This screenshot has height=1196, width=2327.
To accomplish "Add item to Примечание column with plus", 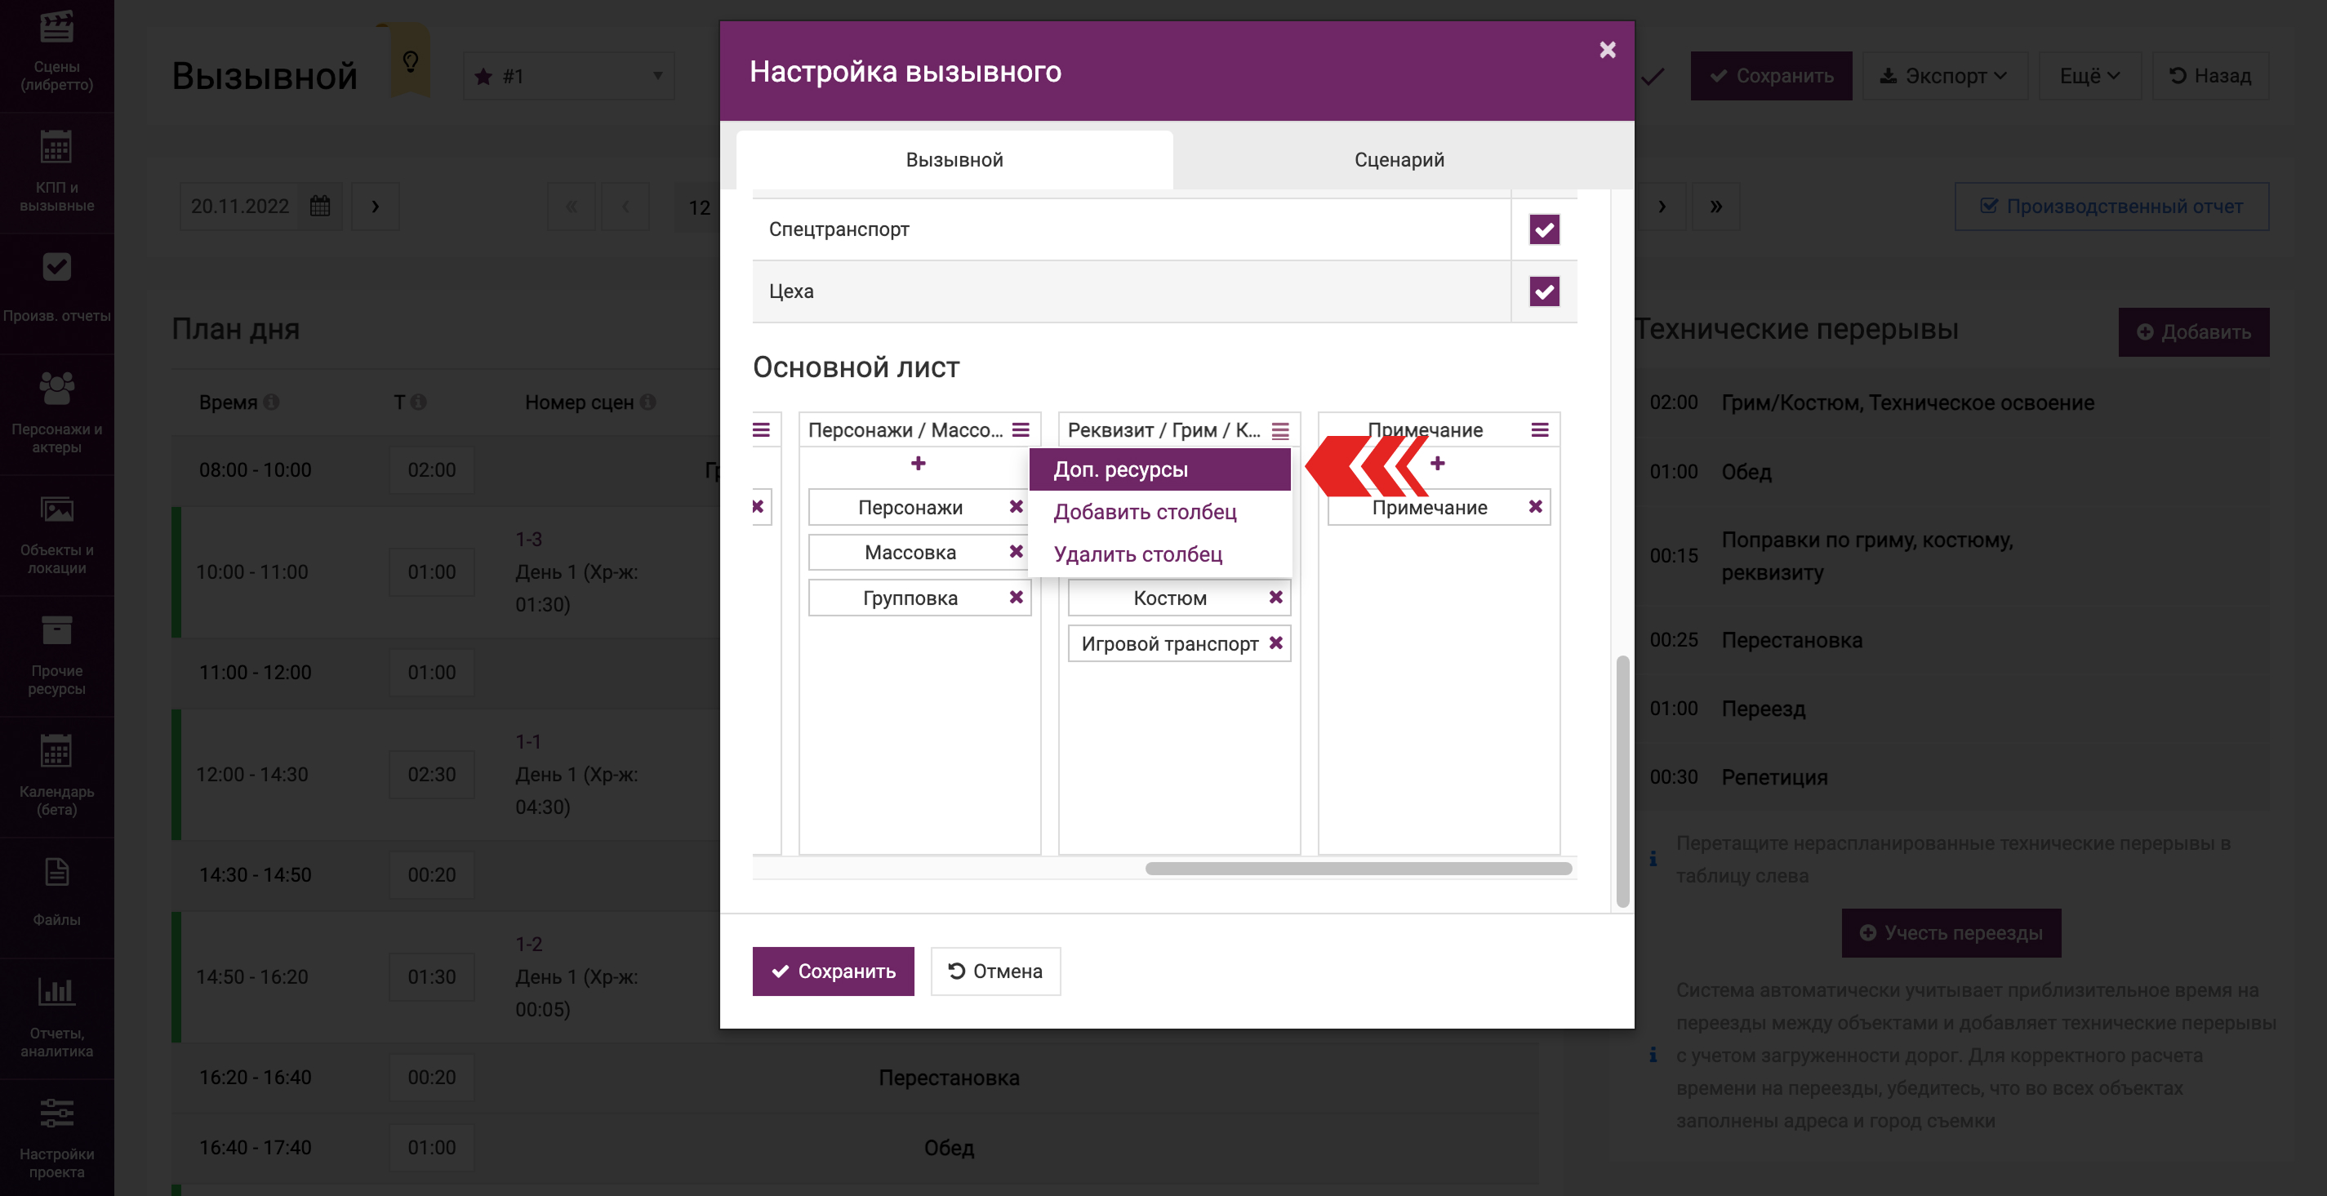I will [1437, 464].
